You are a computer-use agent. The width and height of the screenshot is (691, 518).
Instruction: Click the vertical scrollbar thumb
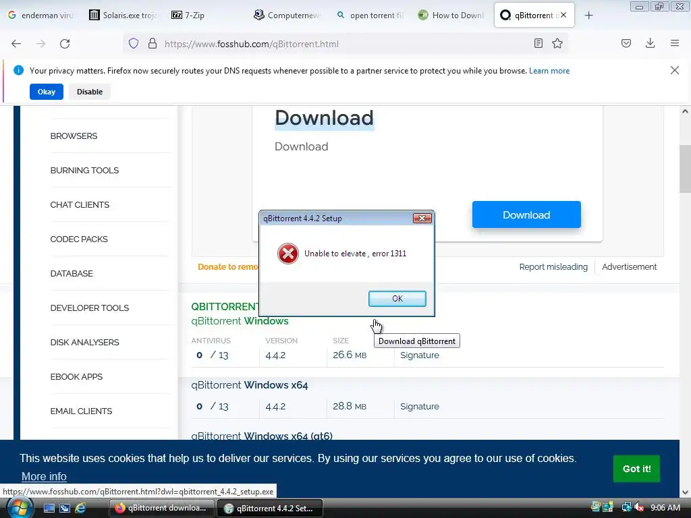(685, 169)
